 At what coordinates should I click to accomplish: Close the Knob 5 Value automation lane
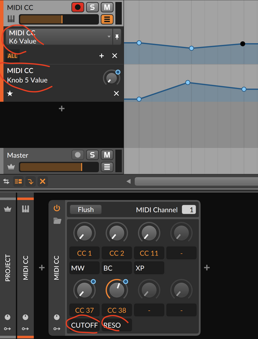tap(116, 93)
